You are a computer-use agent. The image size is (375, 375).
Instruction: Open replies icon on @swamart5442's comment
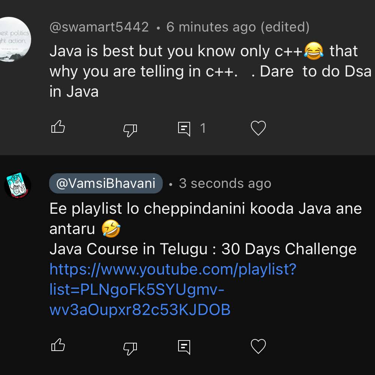pos(184,129)
